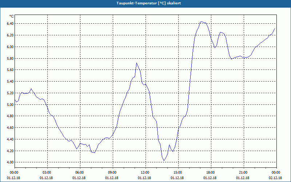
Task: Click the 18:00 time axis label
Action: [x=210, y=173]
